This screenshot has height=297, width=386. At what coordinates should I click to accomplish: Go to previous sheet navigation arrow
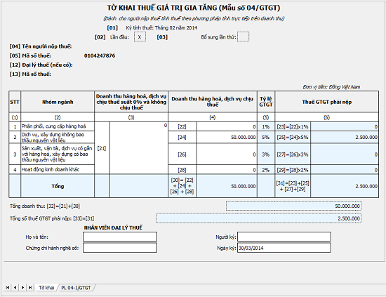(15, 287)
